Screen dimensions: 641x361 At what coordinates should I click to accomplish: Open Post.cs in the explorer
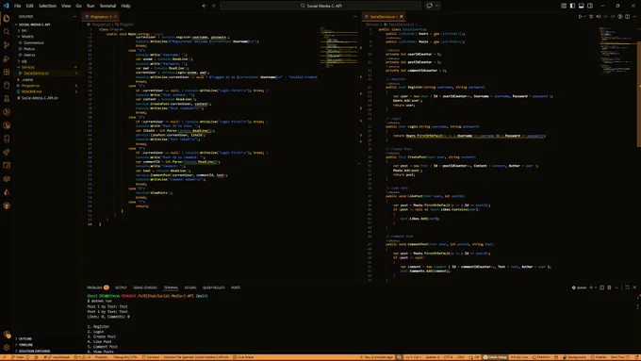pyautogui.click(x=29, y=49)
